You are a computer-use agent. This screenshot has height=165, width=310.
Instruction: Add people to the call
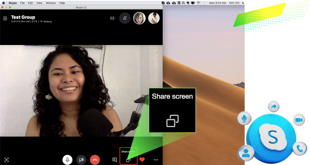[x=125, y=18]
